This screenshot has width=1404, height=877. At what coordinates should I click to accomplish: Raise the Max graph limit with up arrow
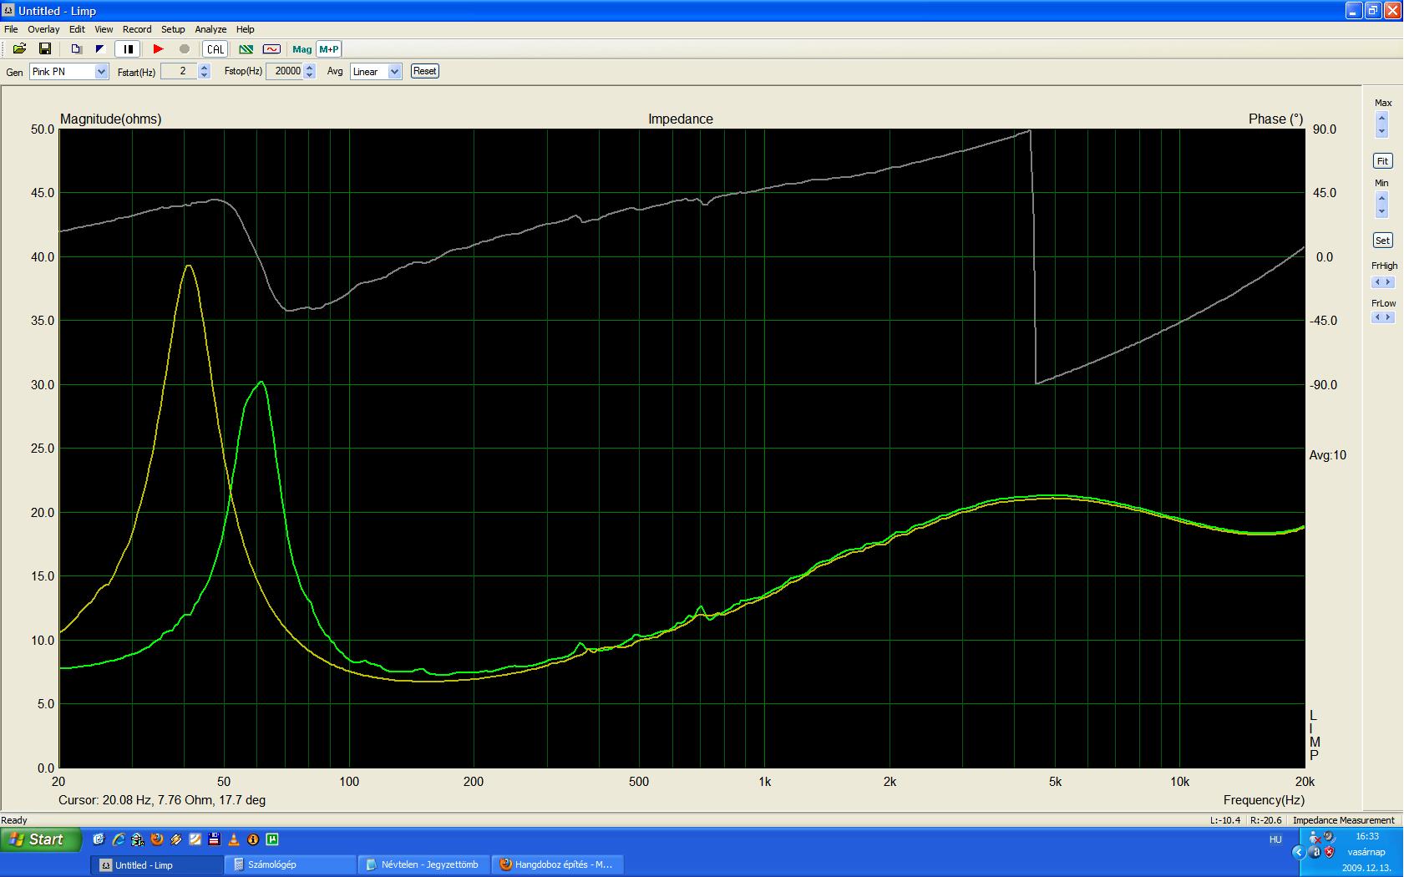pyautogui.click(x=1381, y=118)
